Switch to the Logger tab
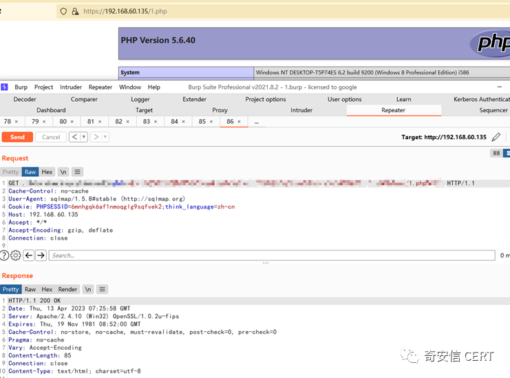Image resolution: width=510 pixels, height=378 pixels. click(x=140, y=99)
